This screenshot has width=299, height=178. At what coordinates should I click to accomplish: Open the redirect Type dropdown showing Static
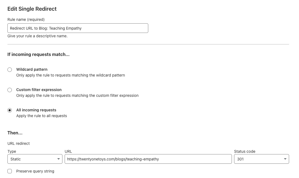tap(35, 159)
